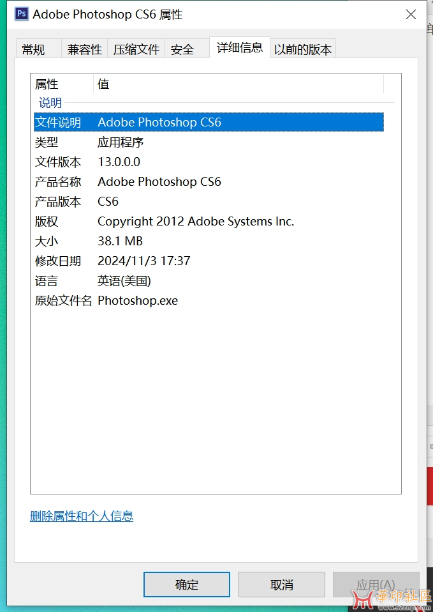
Task: Click the 13.0.0.0 version value
Action: (x=119, y=162)
